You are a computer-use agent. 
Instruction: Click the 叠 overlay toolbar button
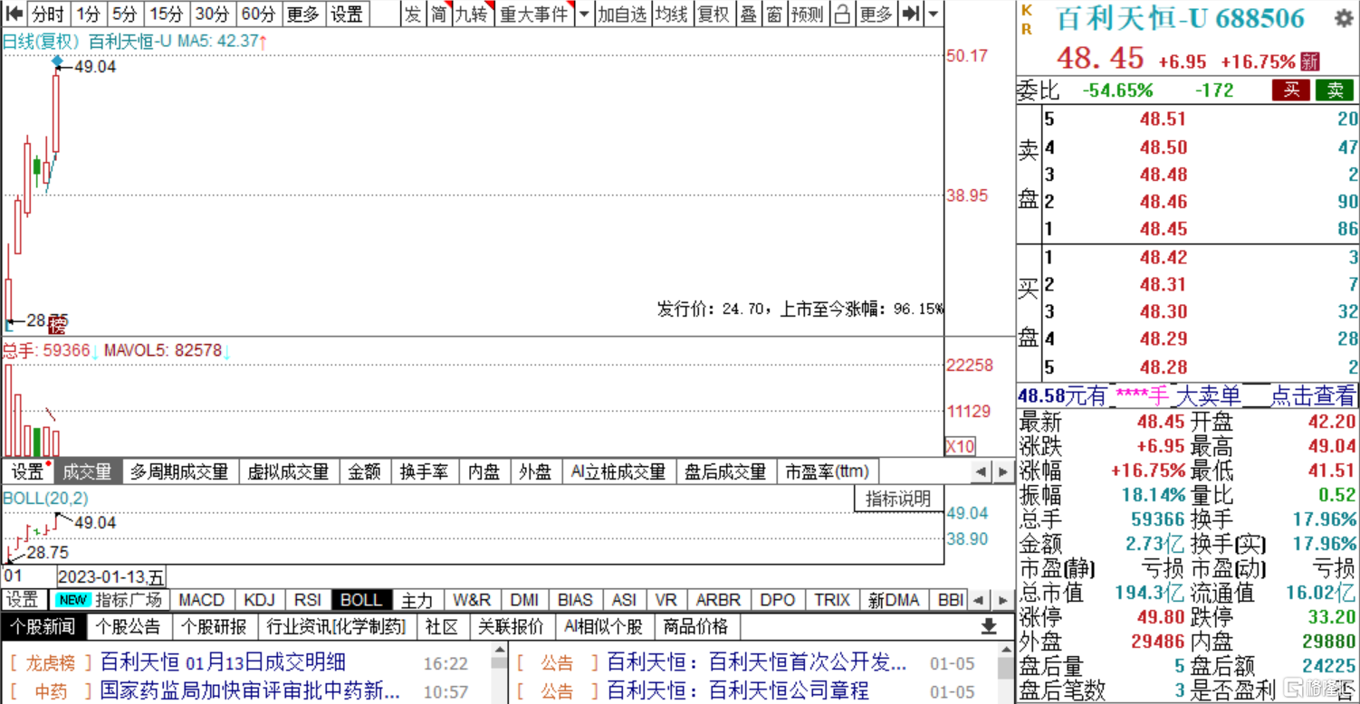(x=748, y=14)
